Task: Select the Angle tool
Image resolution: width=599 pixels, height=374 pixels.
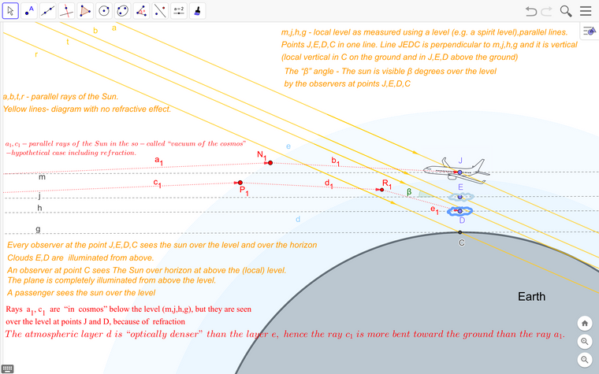Action: pyautogui.click(x=141, y=11)
